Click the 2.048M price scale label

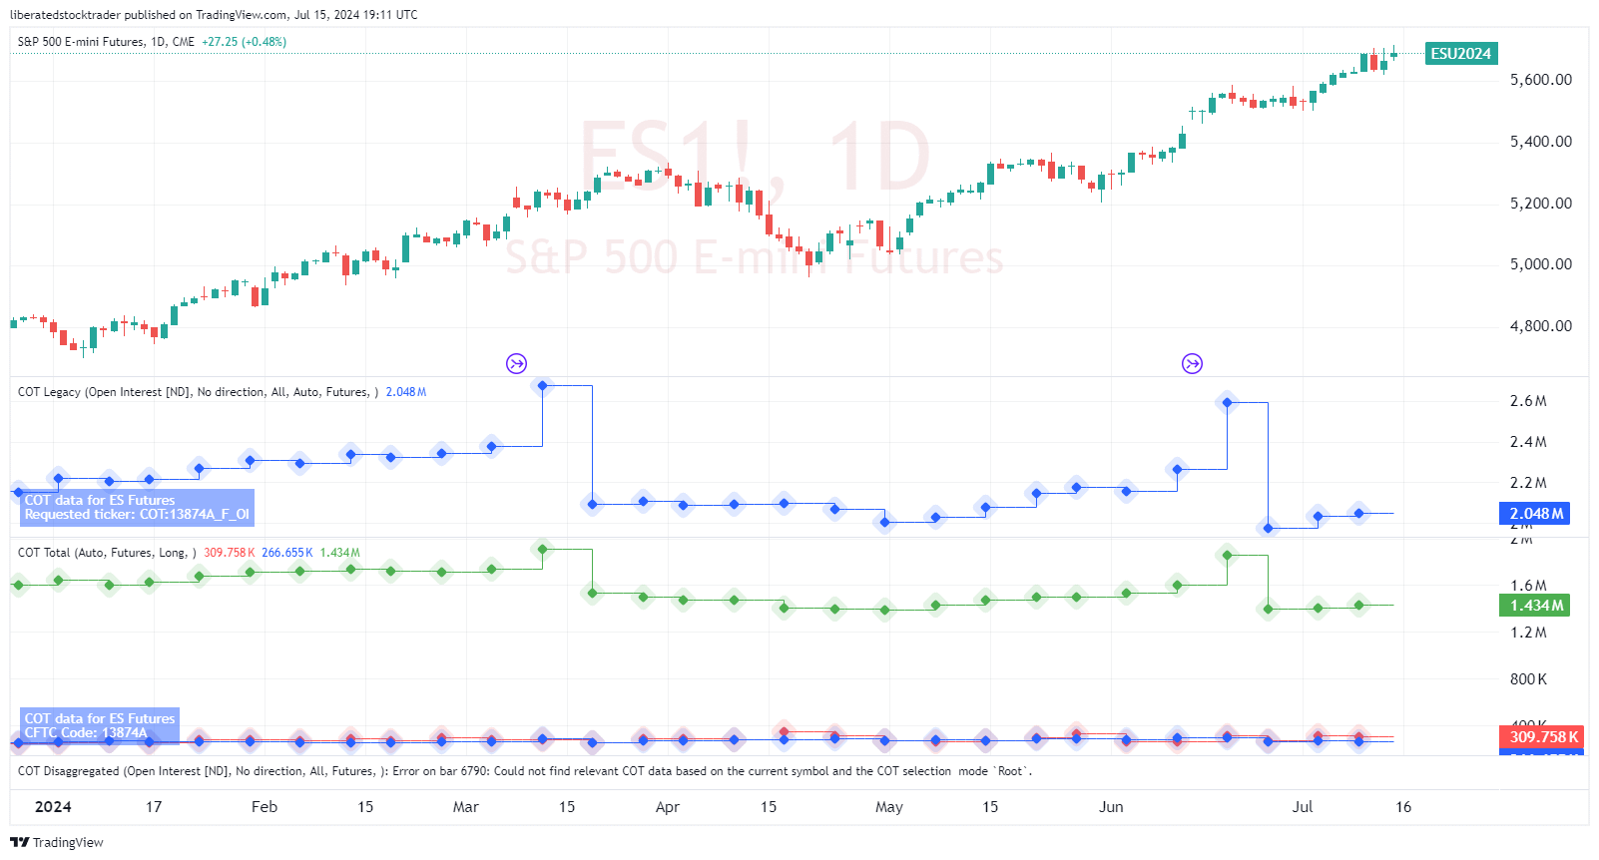pos(1534,514)
